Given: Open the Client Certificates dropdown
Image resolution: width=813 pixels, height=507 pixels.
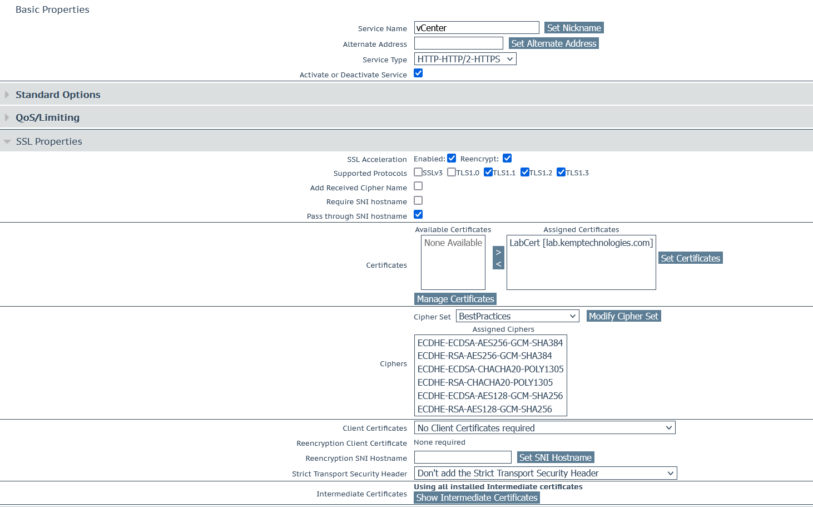Looking at the screenshot, I should (x=545, y=428).
